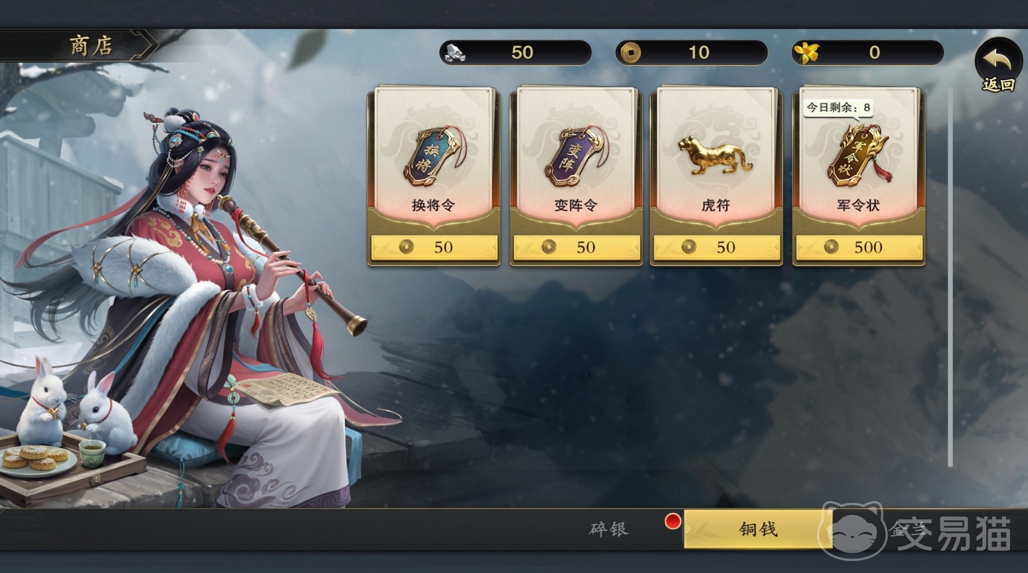Switch to the 铜钱 tab

point(758,529)
